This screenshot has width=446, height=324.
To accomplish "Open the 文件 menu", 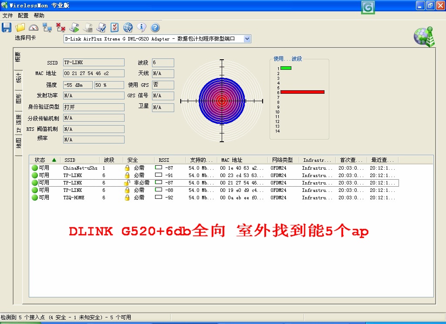I will click(x=8, y=15).
